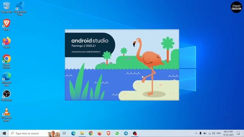Open network settings tray icon
The height and width of the screenshot is (137, 244).
(209, 133)
